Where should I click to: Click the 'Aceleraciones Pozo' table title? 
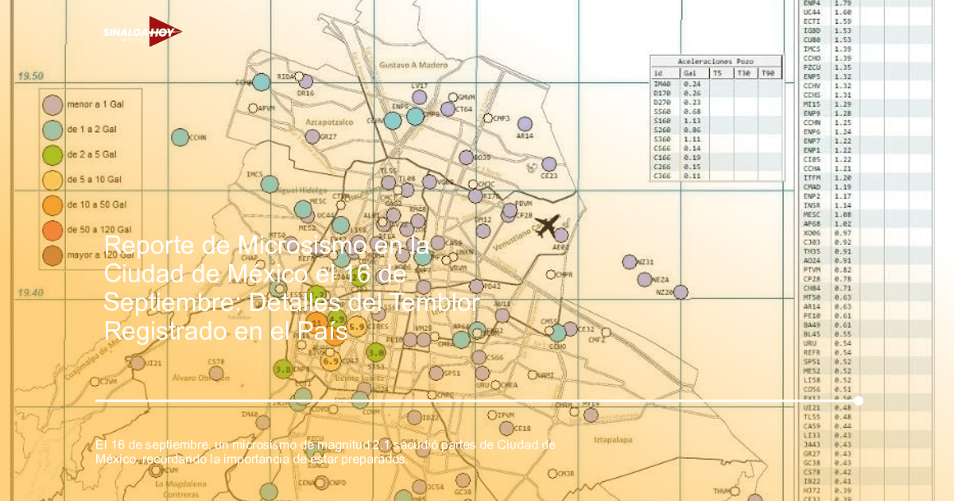click(x=715, y=61)
